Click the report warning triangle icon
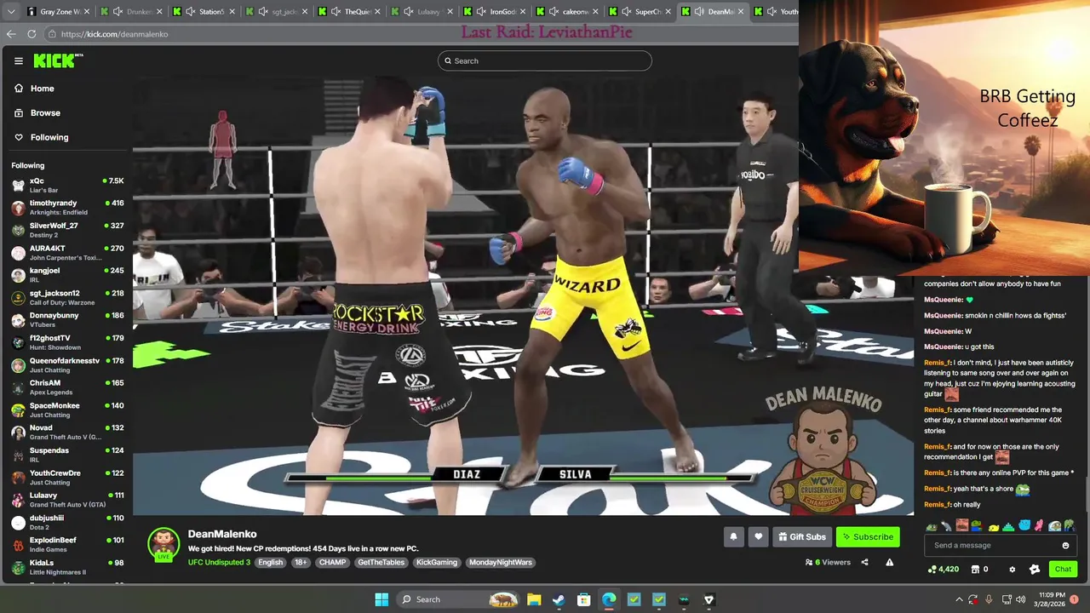The width and height of the screenshot is (1090, 613). point(889,562)
